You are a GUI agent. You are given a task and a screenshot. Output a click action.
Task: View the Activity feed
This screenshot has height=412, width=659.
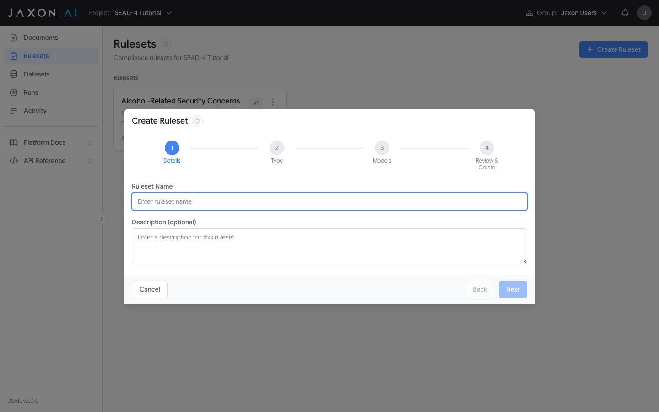click(x=35, y=110)
